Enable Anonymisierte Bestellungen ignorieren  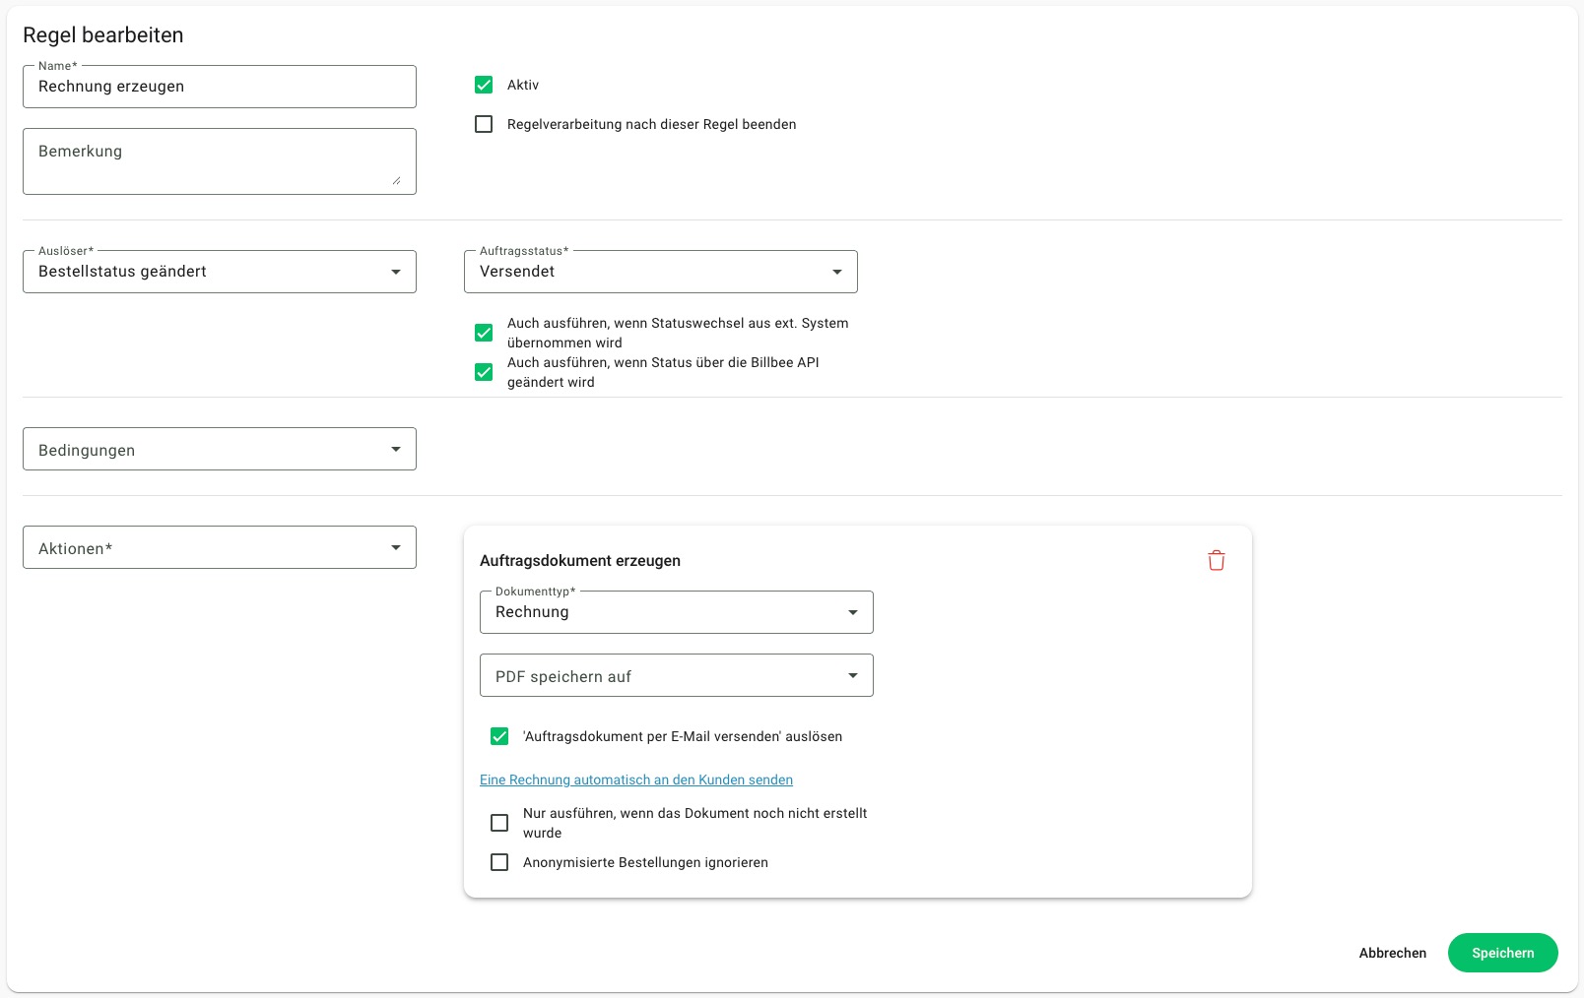(499, 862)
